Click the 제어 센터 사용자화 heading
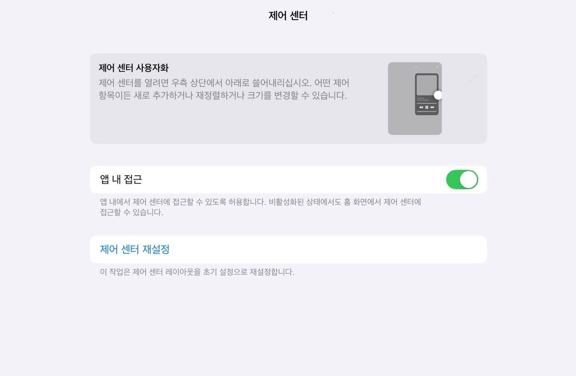The width and height of the screenshot is (576, 376). [134, 68]
